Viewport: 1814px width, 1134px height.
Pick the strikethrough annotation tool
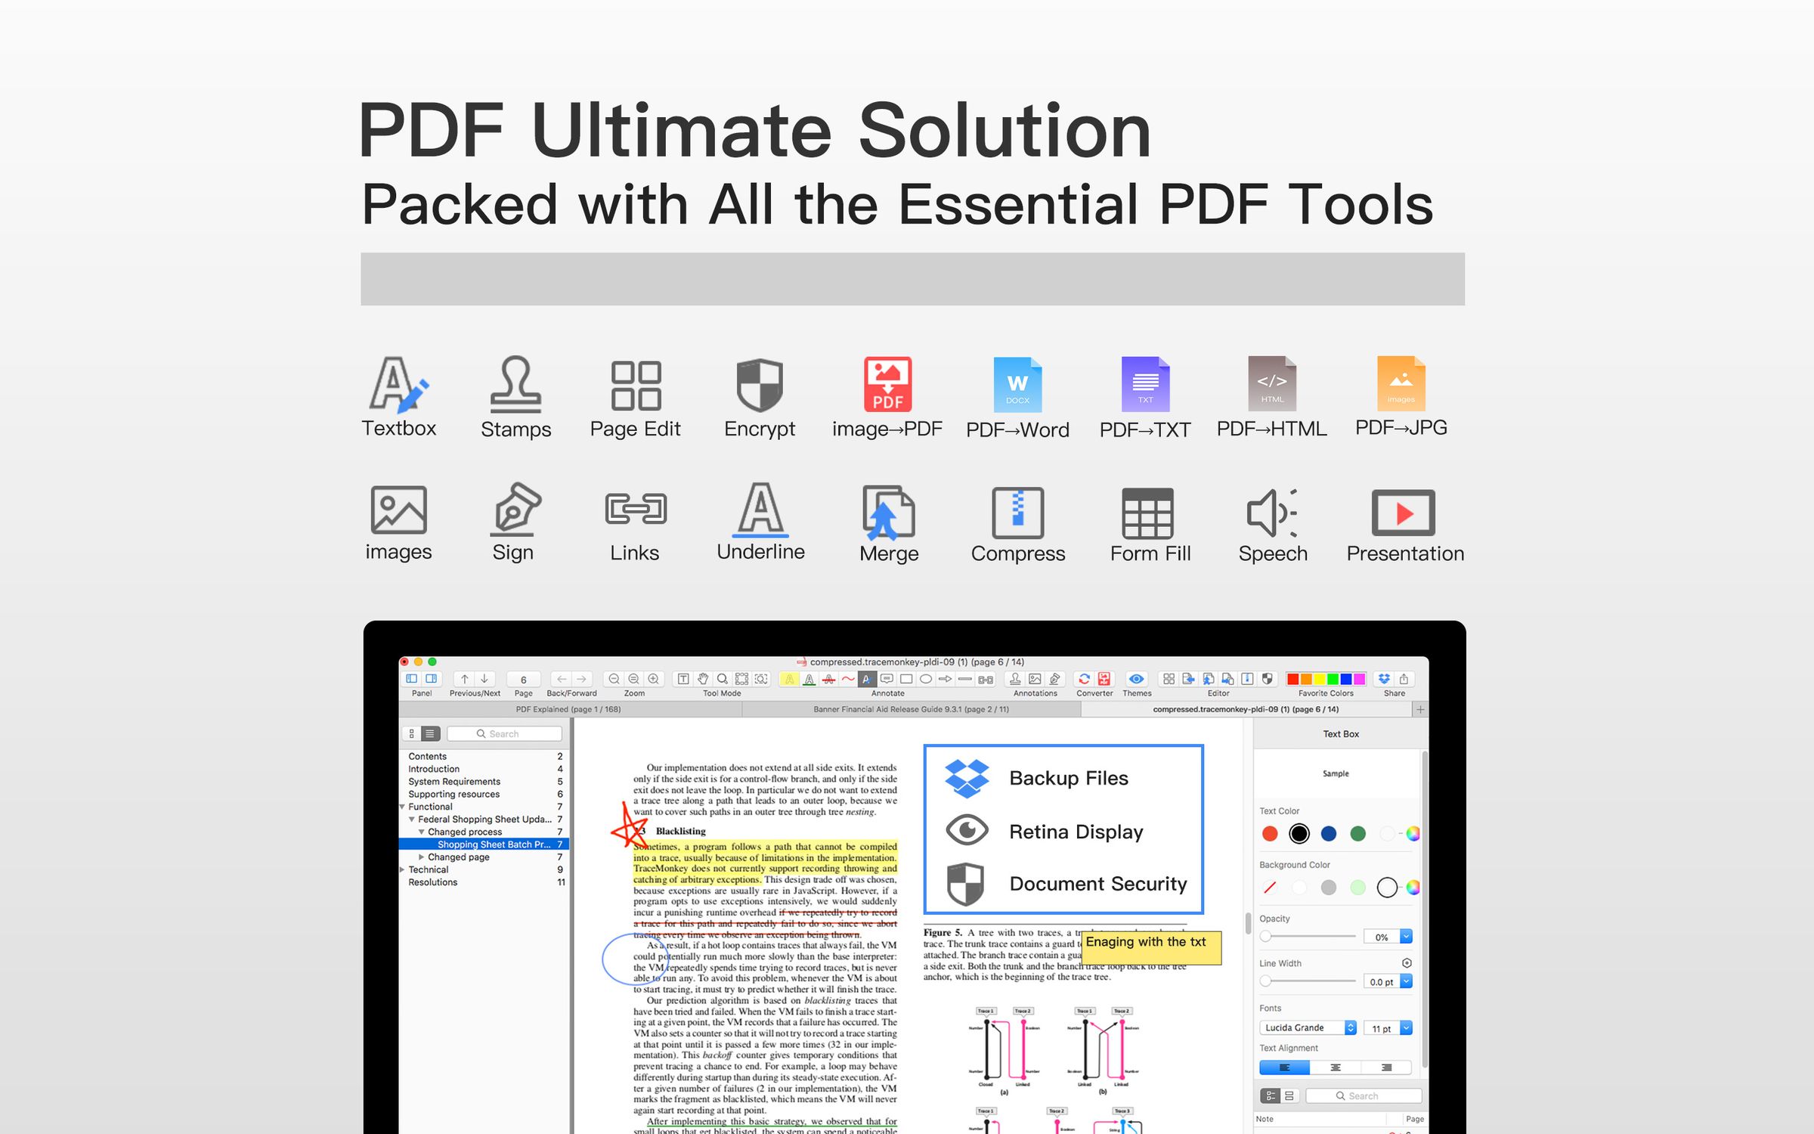click(828, 680)
